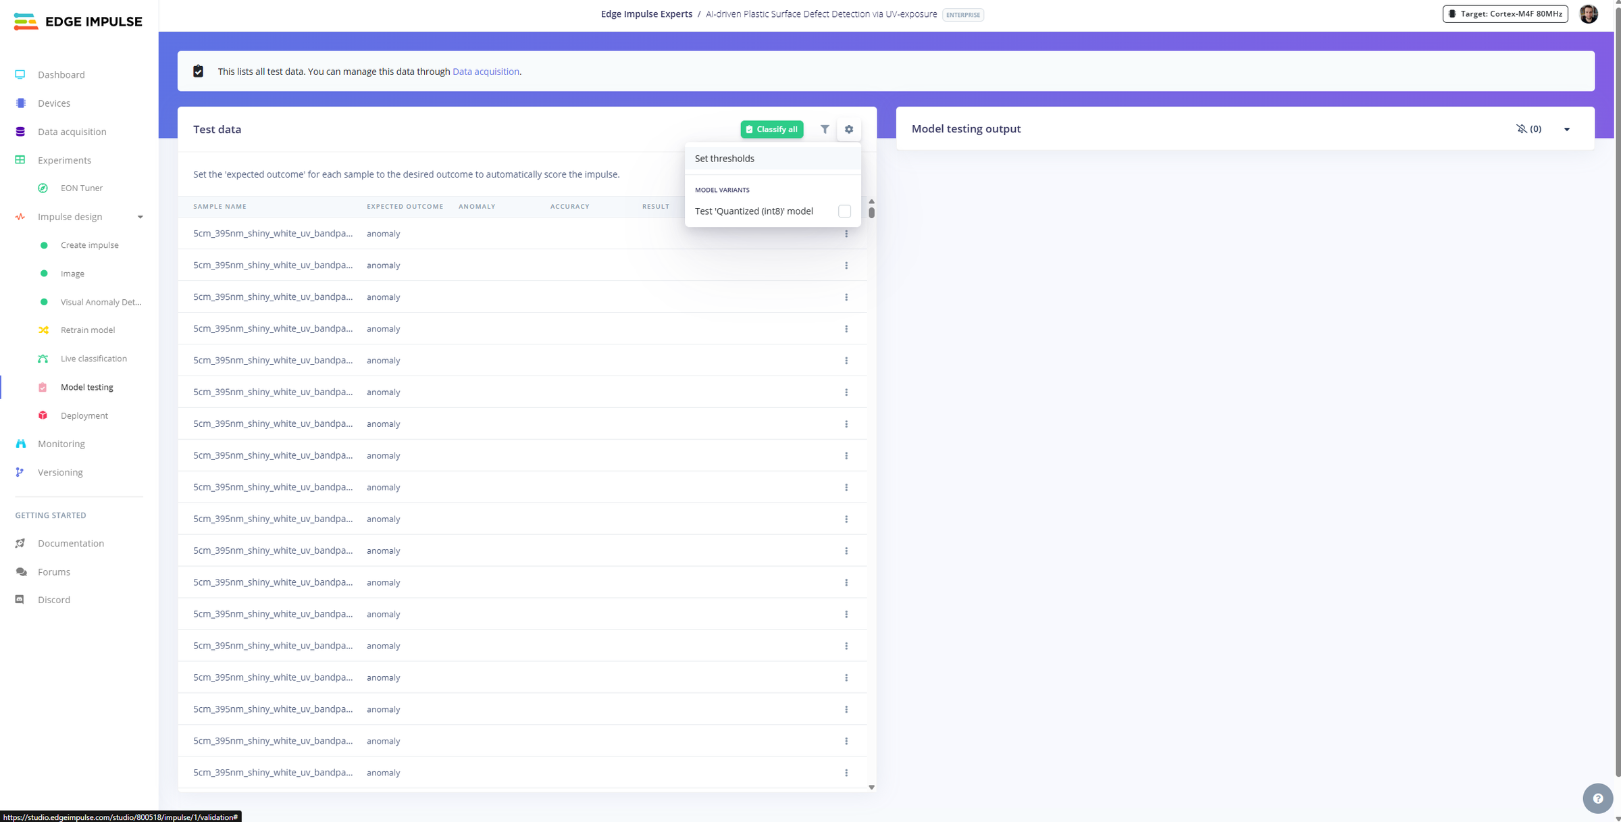Click the Retrain model shuffle icon

[43, 330]
